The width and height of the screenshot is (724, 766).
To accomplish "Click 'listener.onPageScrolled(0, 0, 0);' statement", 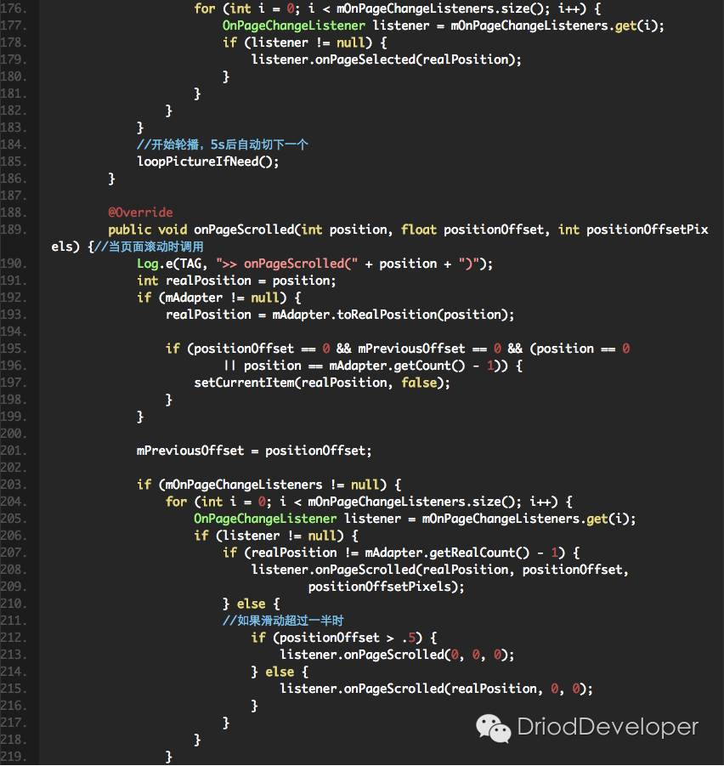I will click(398, 655).
